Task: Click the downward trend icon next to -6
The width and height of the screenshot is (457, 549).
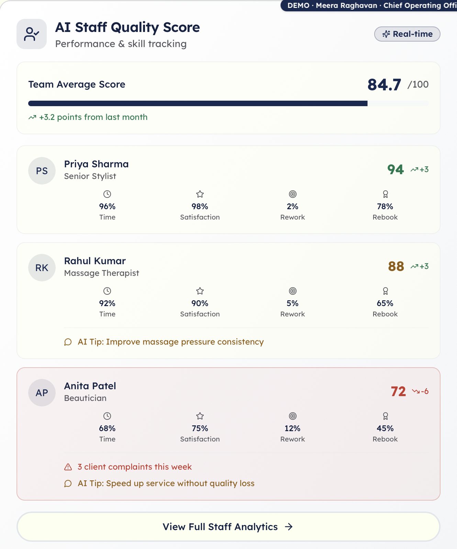Action: point(416,391)
